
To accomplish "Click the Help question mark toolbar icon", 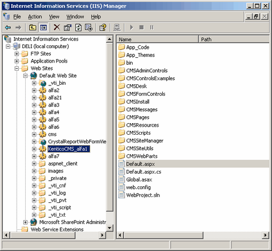I will click(103, 28).
